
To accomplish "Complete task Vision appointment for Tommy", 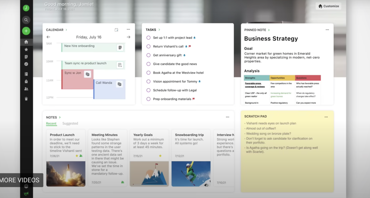I will tap(149, 81).
